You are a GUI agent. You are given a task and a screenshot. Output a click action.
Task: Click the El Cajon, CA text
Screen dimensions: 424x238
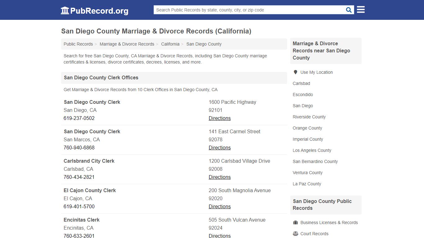point(78,198)
